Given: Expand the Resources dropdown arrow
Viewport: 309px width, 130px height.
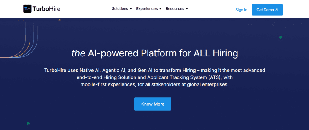Looking at the screenshot, I should point(187,9).
